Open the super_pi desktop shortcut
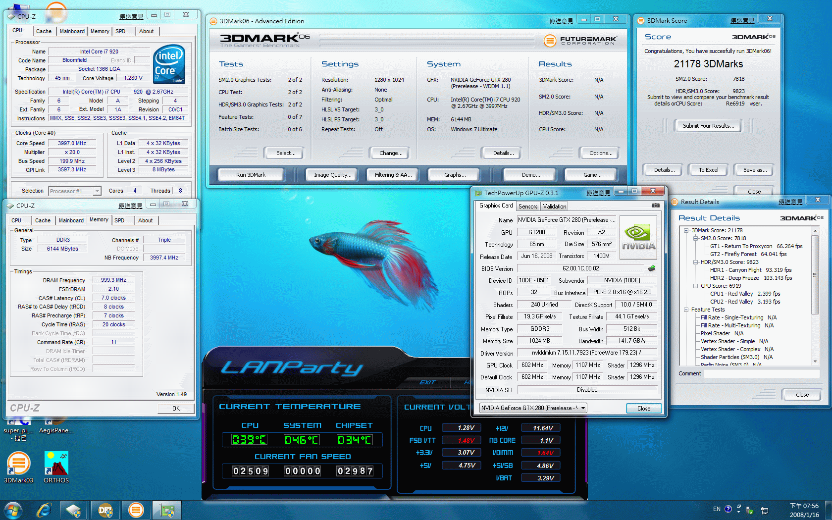 pos(17,430)
